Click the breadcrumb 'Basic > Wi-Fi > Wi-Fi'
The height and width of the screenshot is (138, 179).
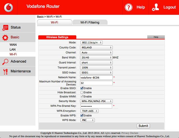(x=49, y=17)
